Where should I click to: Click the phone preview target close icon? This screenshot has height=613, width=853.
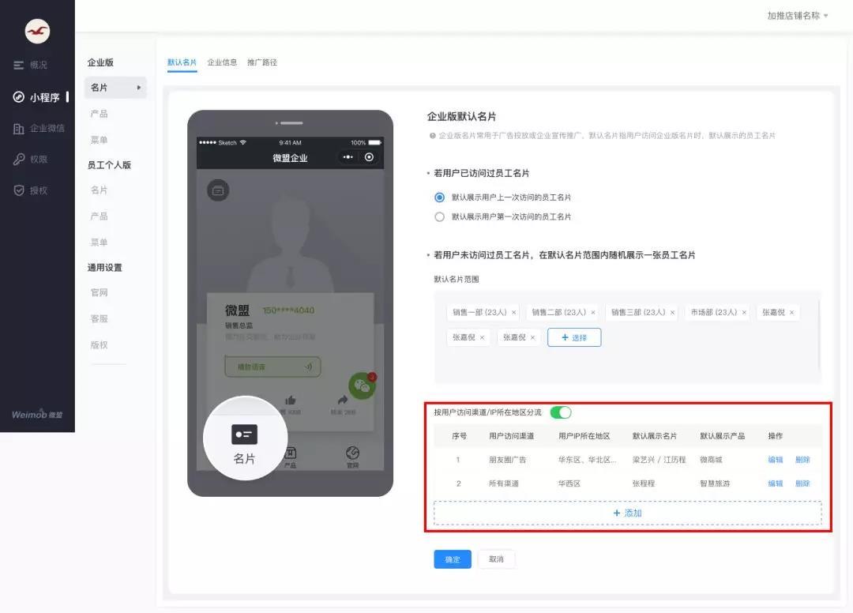370,157
